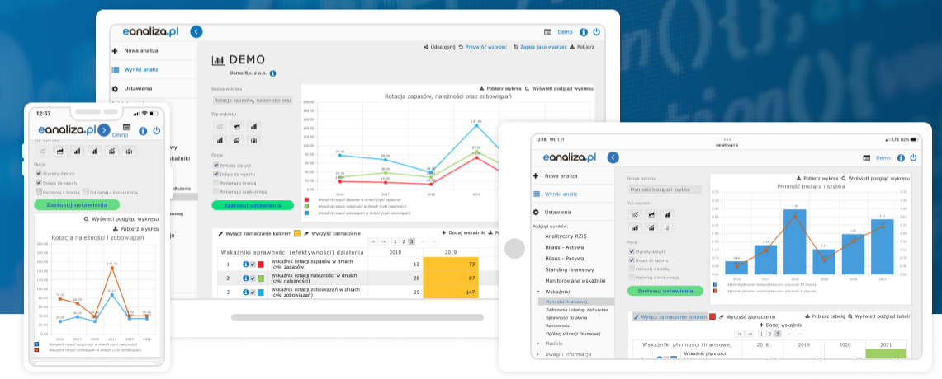Click the info icon in the tablet header
The image size is (942, 379).
click(901, 157)
